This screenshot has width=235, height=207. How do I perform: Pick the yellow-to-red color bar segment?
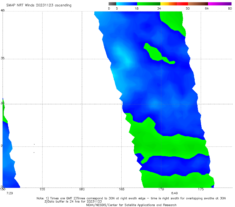174,4
